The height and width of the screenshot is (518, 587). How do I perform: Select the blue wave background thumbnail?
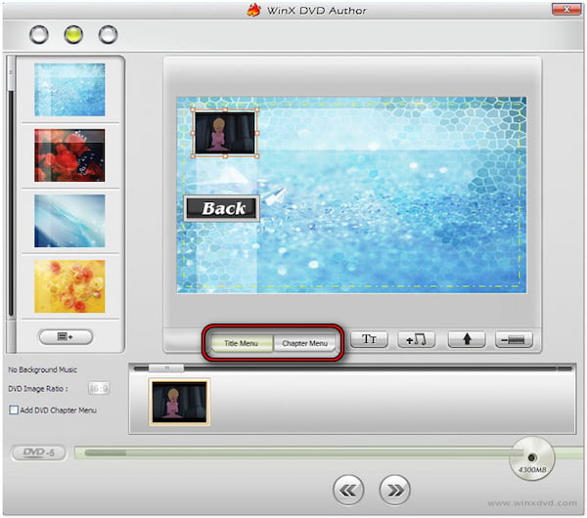coord(69,220)
